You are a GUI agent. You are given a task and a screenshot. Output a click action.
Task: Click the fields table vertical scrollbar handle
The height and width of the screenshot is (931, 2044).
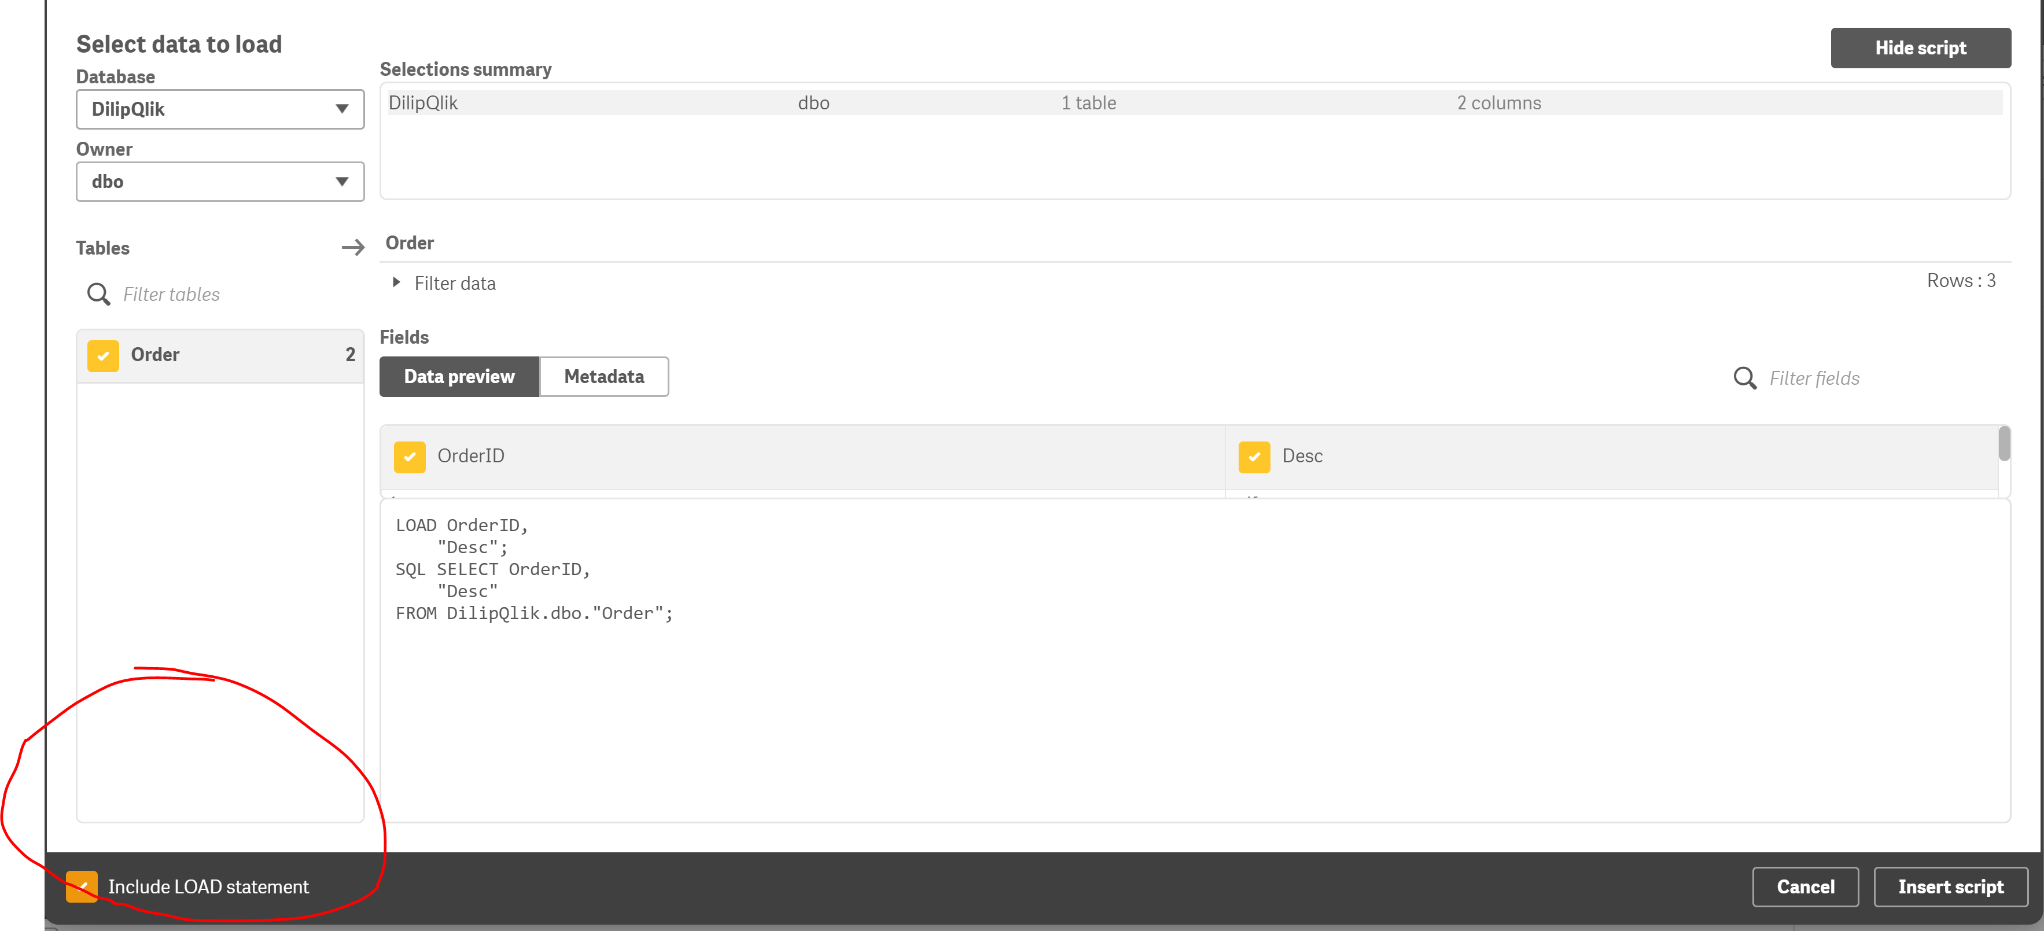2004,443
